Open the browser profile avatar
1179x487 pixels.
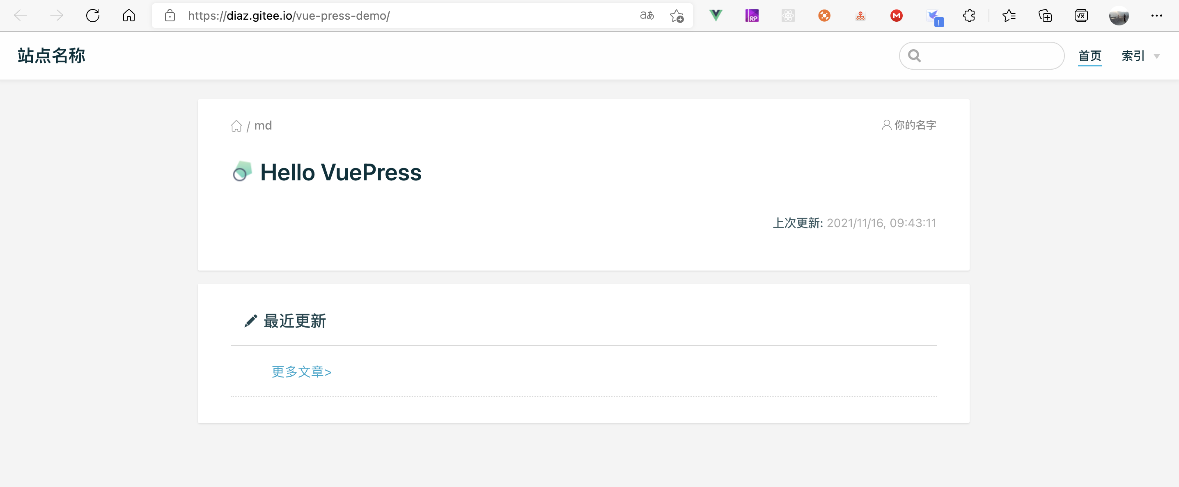click(1119, 16)
